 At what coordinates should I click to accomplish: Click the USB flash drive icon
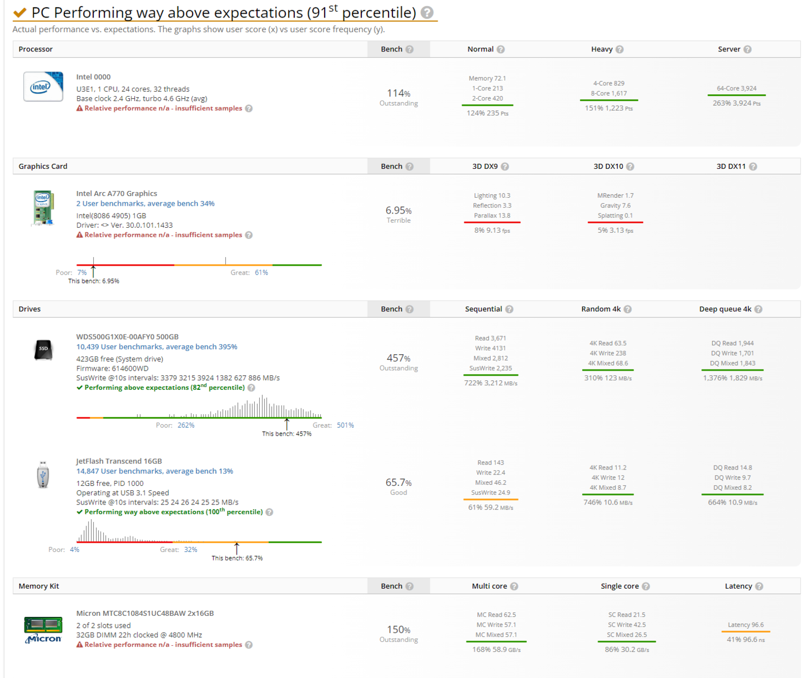tap(43, 475)
